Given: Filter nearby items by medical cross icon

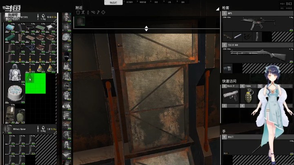Looking at the screenshot, I should [103, 12].
